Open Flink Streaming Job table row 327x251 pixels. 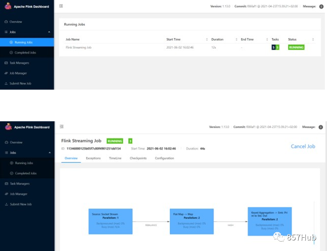(190, 47)
